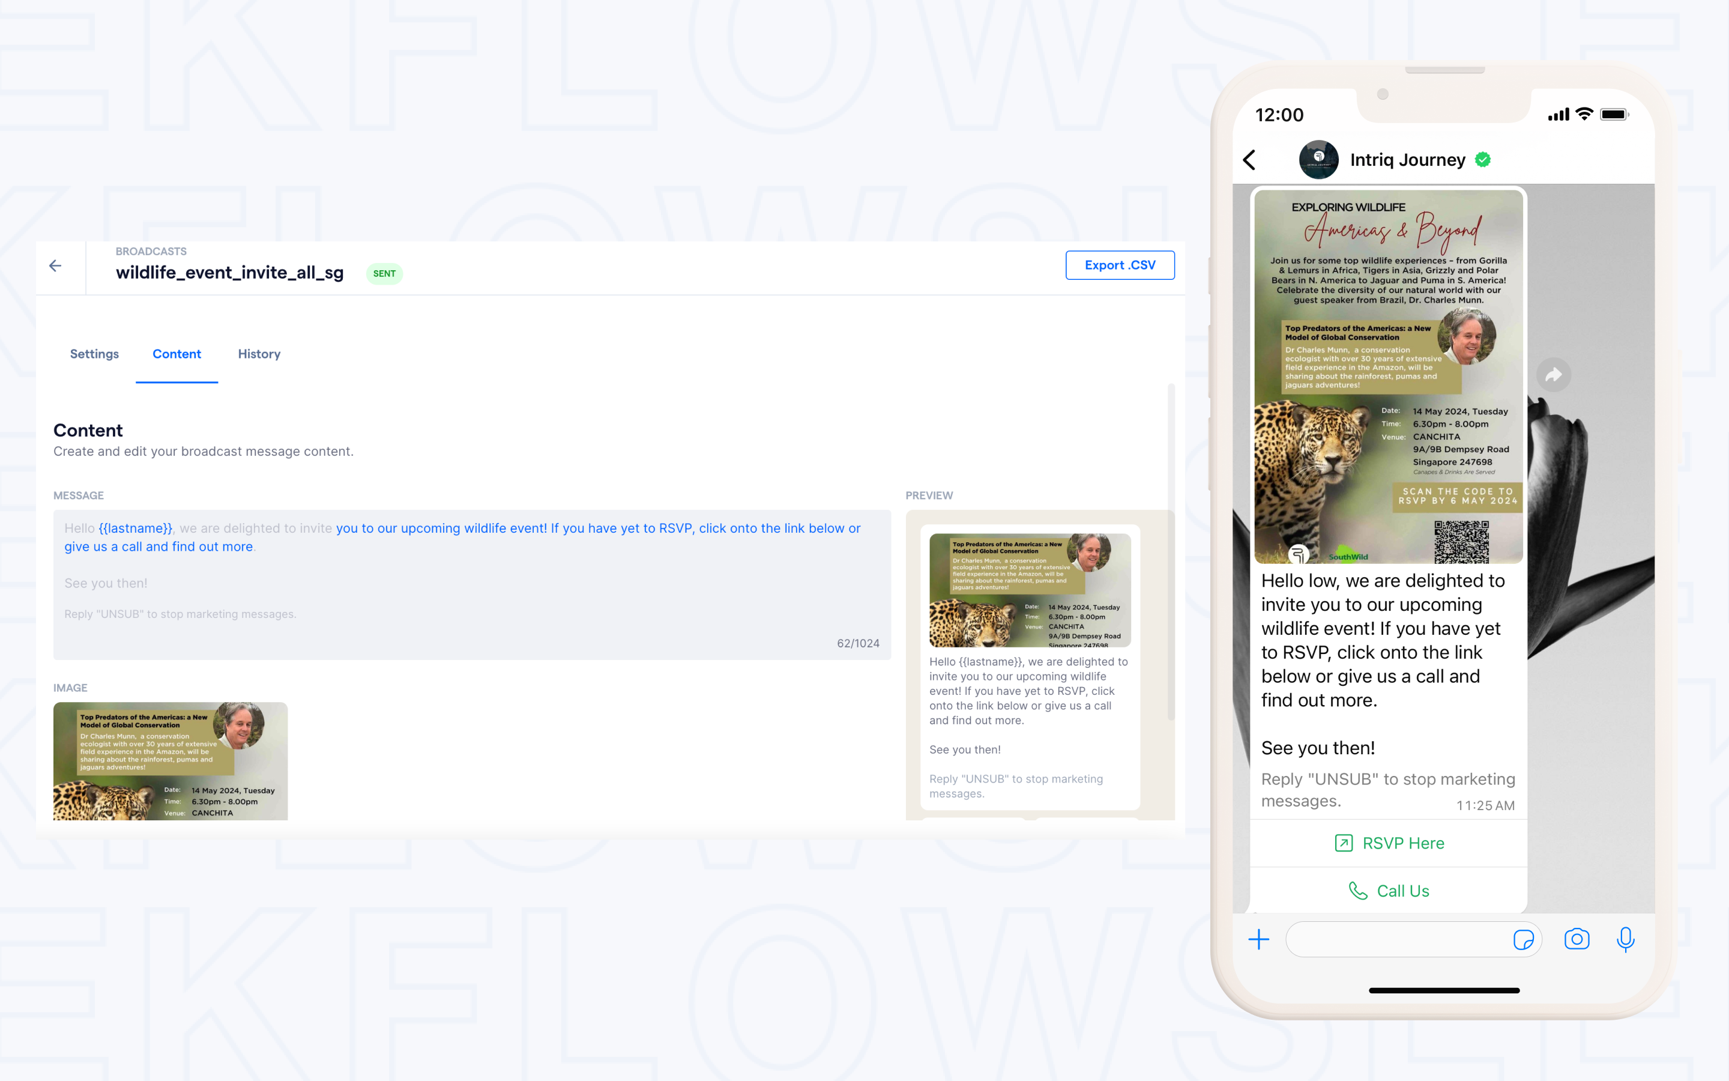Click the back arrow navigation icon
Screen dimensions: 1729x1081
point(56,265)
